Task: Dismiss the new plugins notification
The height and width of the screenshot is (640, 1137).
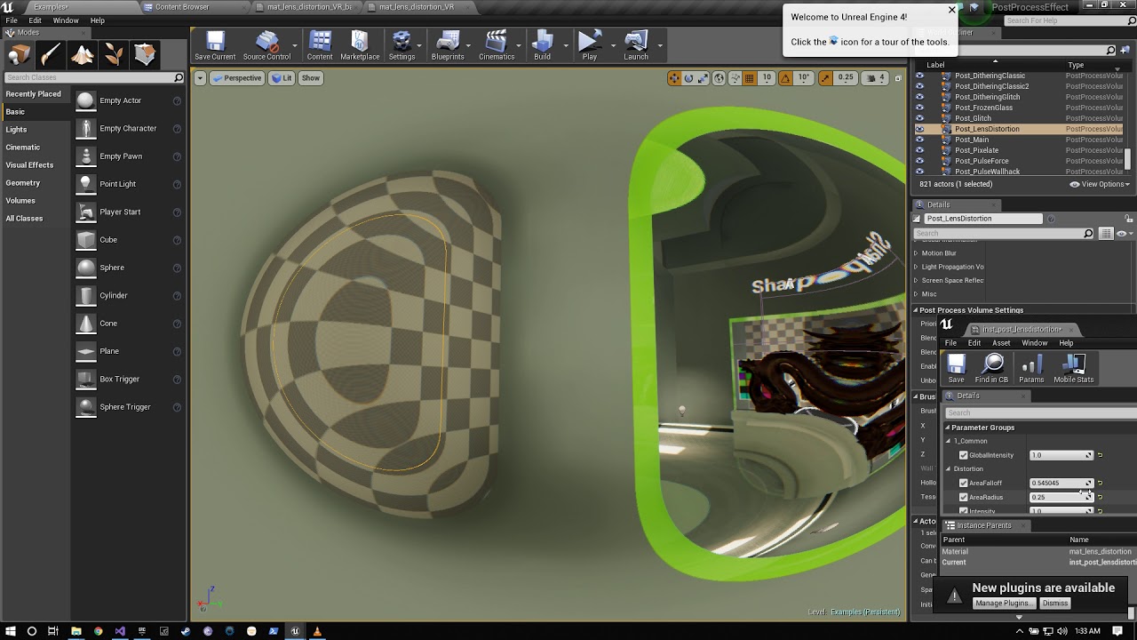Action: pyautogui.click(x=1055, y=604)
